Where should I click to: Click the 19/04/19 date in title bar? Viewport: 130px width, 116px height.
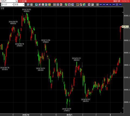point(125,1)
